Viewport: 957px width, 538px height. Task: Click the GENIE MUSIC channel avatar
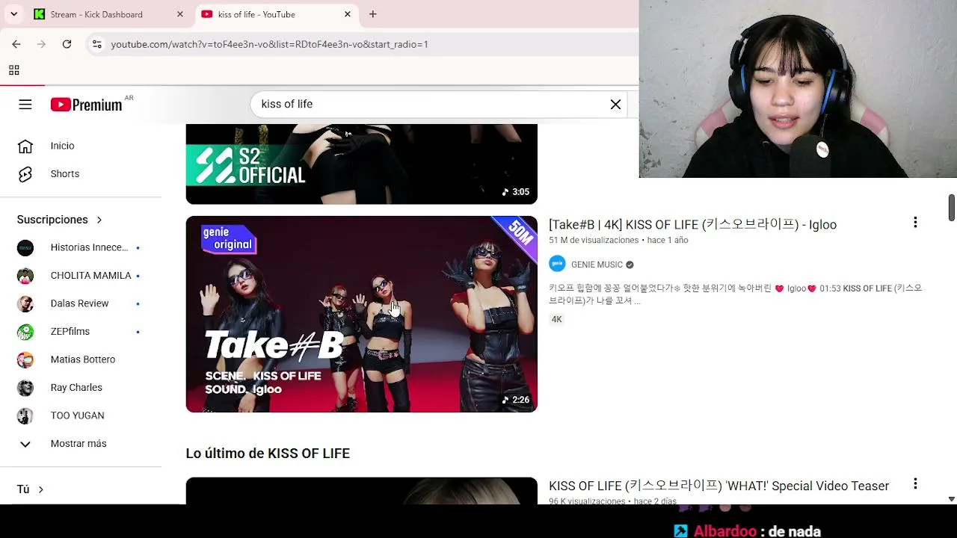tap(557, 265)
